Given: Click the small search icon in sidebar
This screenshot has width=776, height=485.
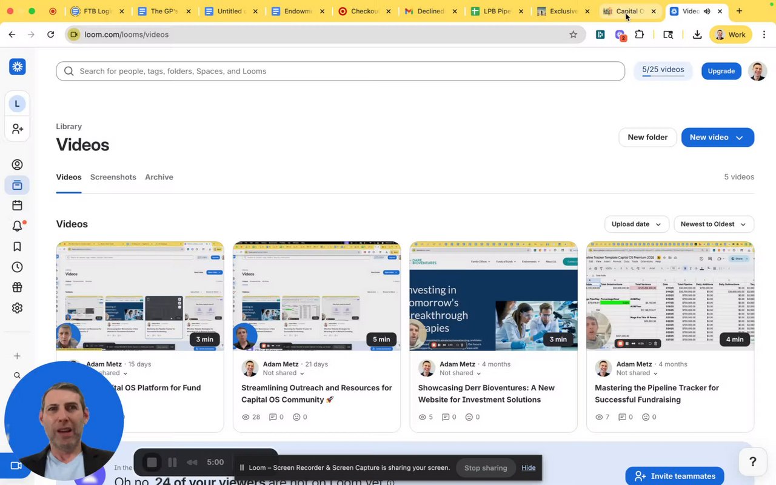Looking at the screenshot, I should pyautogui.click(x=17, y=376).
